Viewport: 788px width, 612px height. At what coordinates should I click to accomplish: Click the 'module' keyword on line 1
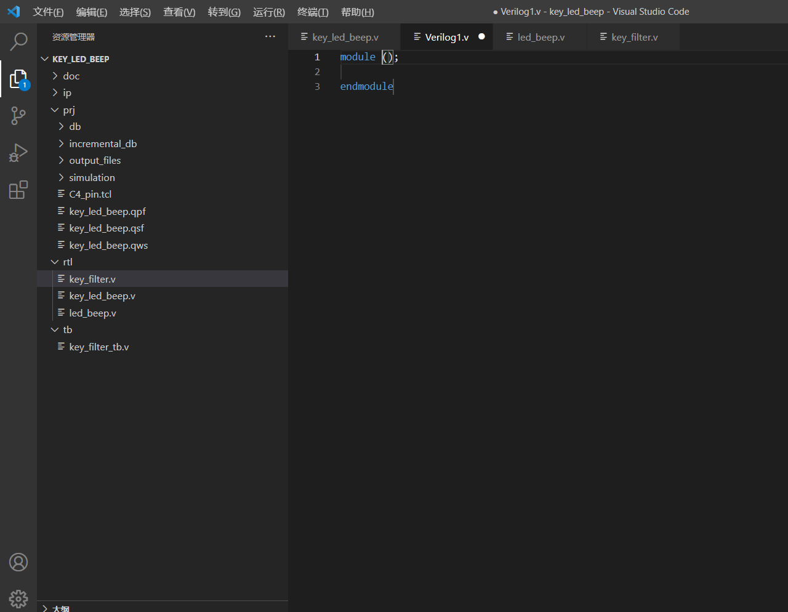(x=358, y=57)
